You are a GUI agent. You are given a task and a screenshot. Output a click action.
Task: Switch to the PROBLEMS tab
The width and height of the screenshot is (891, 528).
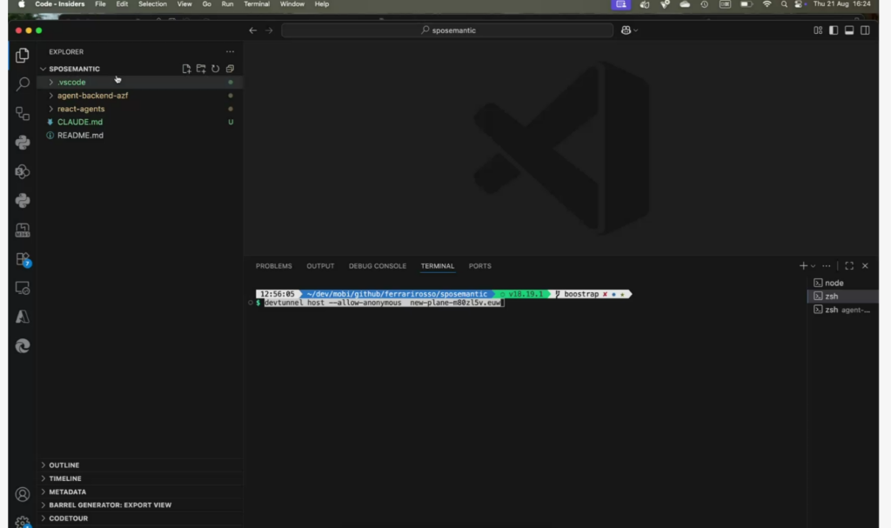click(273, 266)
